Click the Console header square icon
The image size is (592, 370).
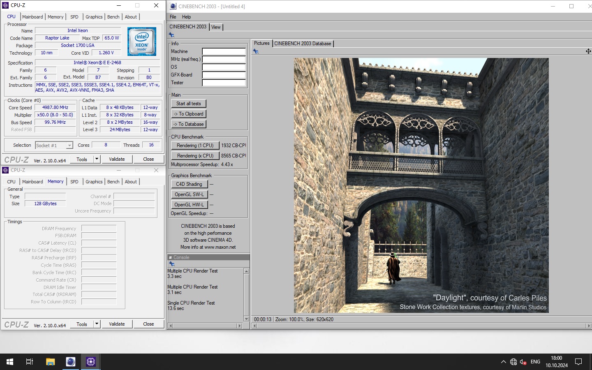170,258
